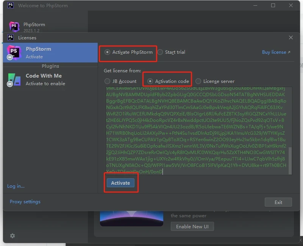Close the Licenses dialog with X
The height and width of the screenshot is (246, 303).
[291, 37]
